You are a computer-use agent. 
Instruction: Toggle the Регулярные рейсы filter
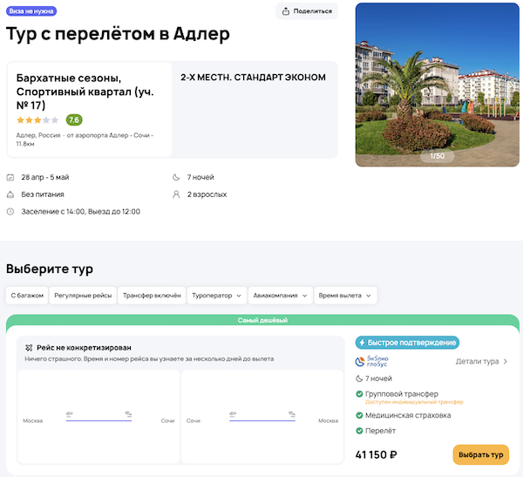click(x=83, y=296)
